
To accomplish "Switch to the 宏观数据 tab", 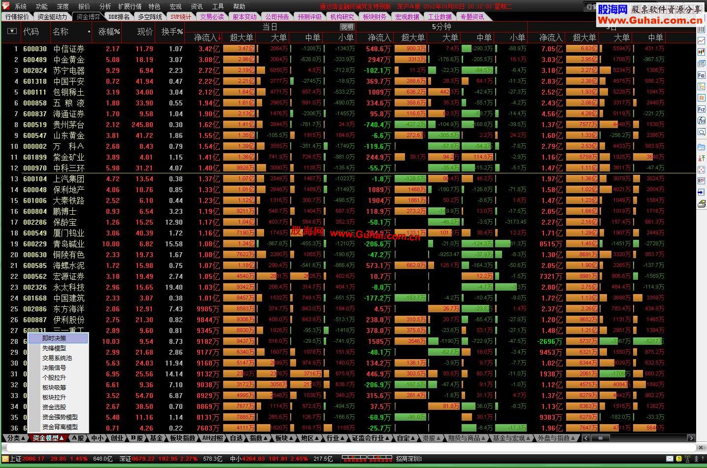I will coord(407,17).
